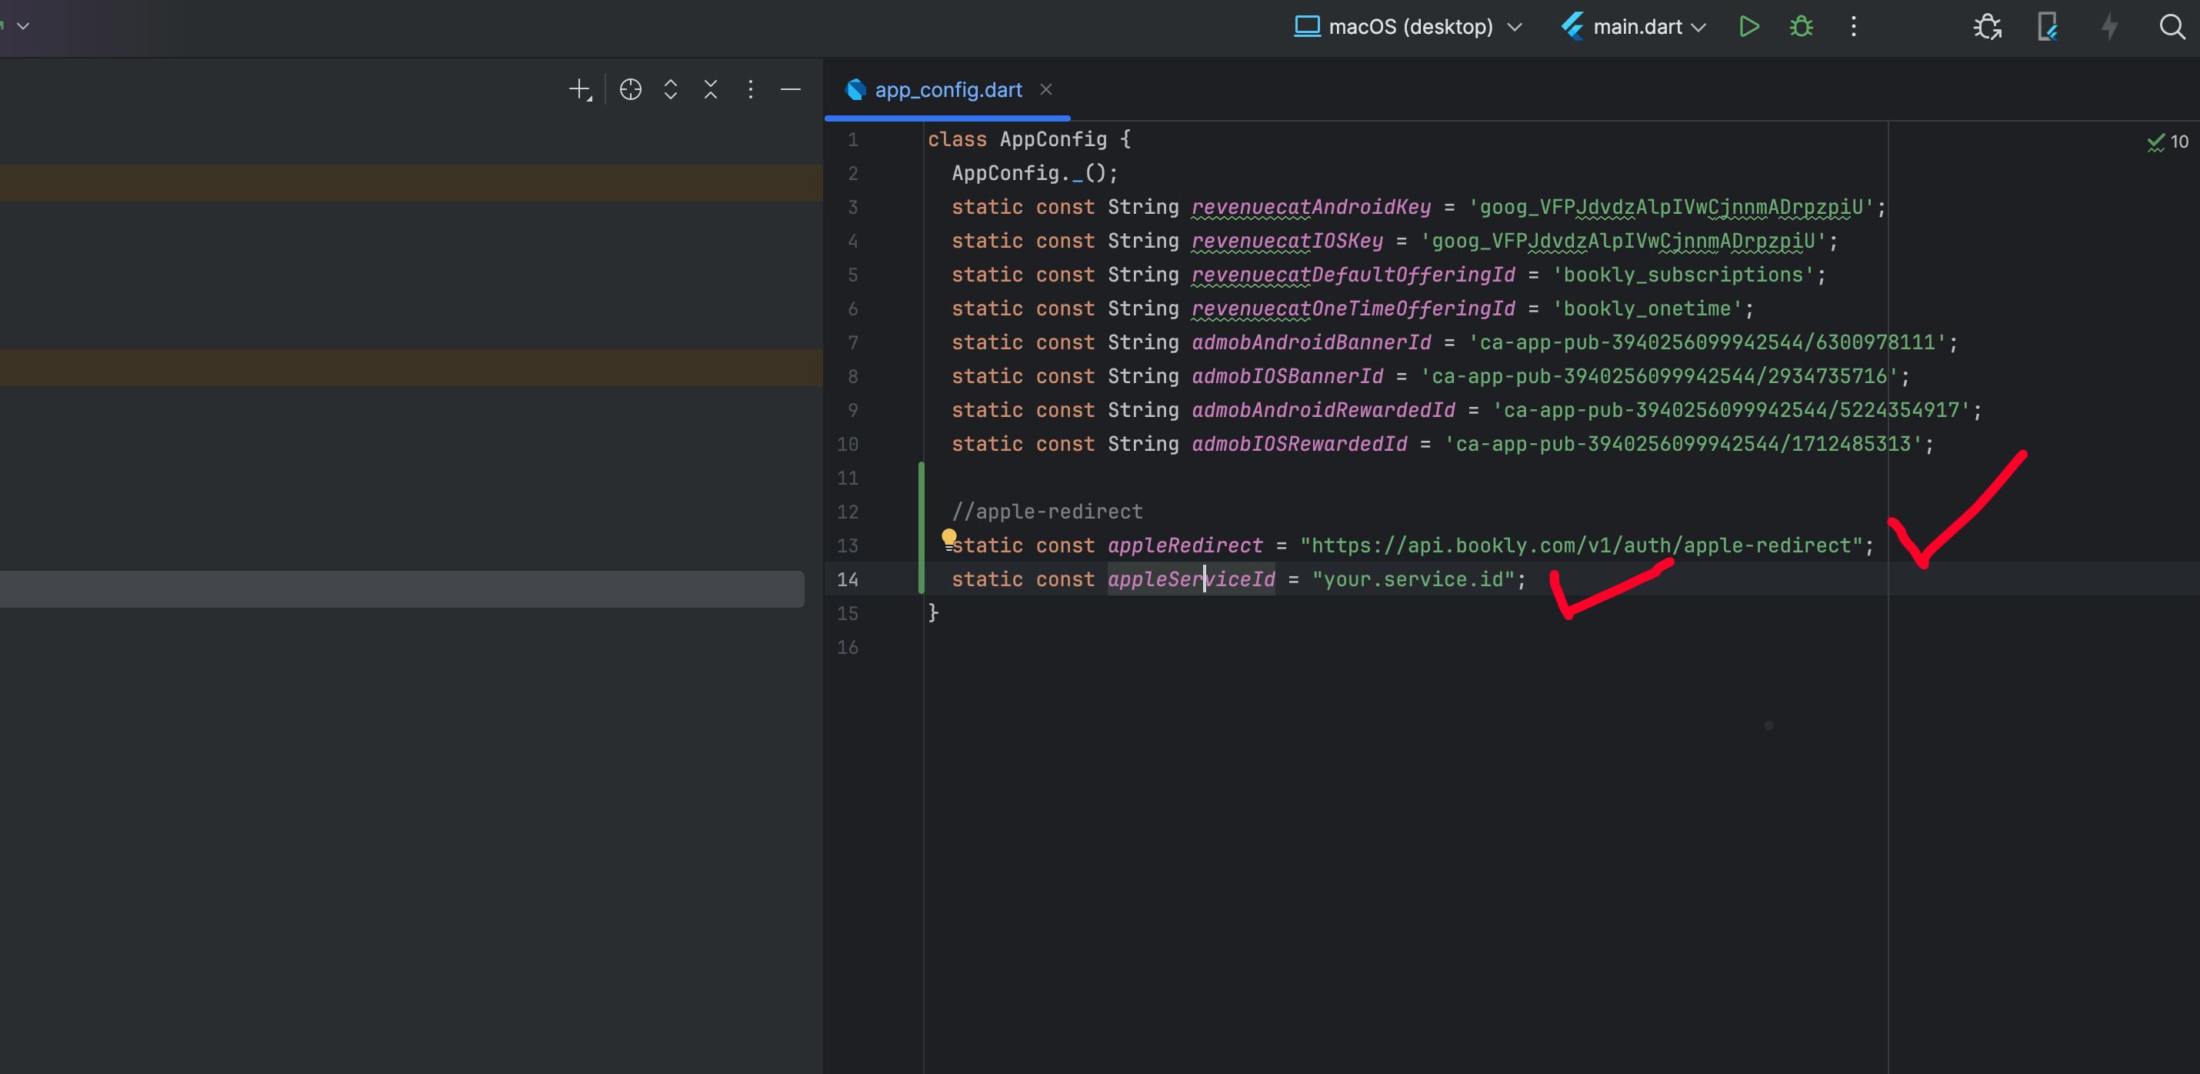Click line number 1 in the gutter
This screenshot has width=2200, height=1074.
pyautogui.click(x=852, y=139)
